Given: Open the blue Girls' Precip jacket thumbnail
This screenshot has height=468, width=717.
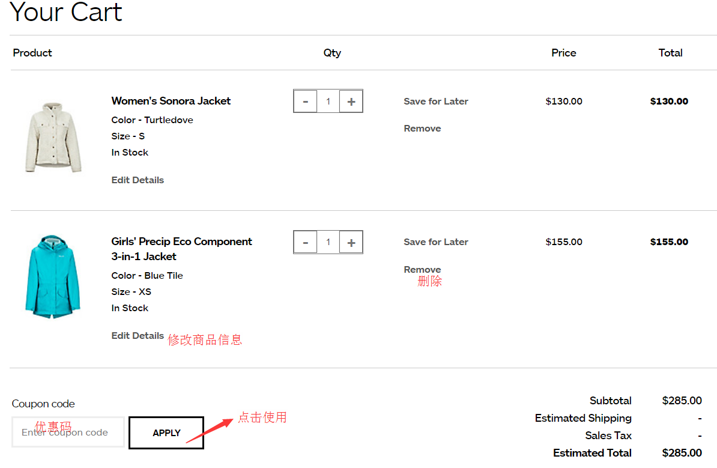Looking at the screenshot, I should pos(53,277).
